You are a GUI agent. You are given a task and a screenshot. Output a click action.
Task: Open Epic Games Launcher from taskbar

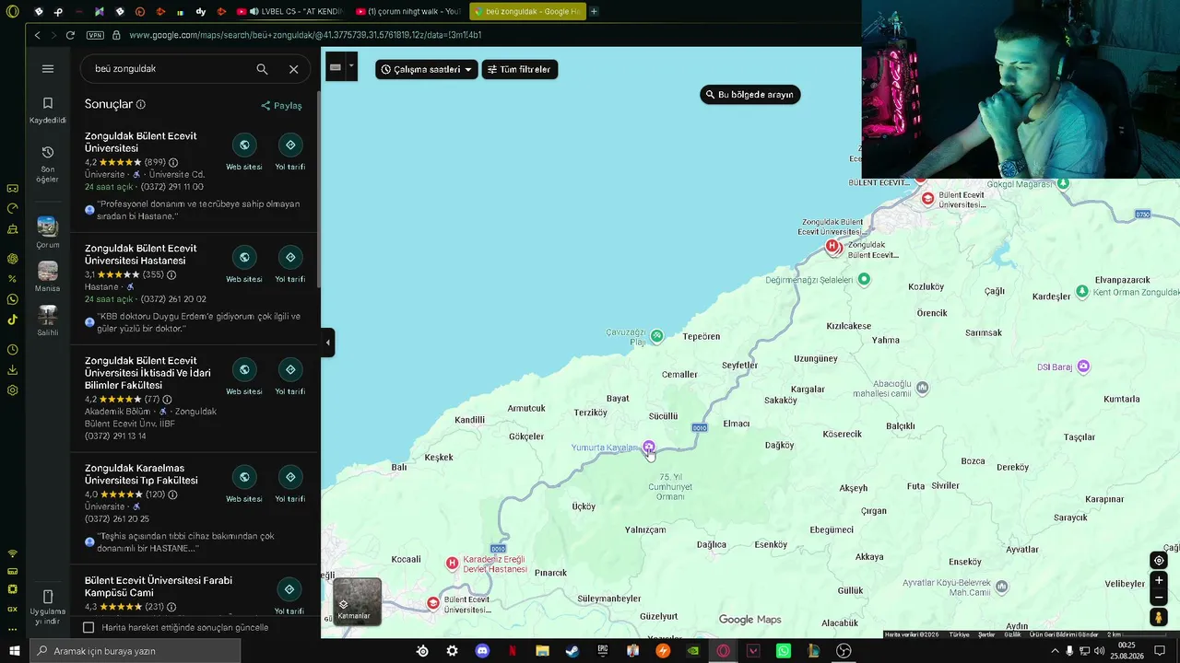(603, 651)
